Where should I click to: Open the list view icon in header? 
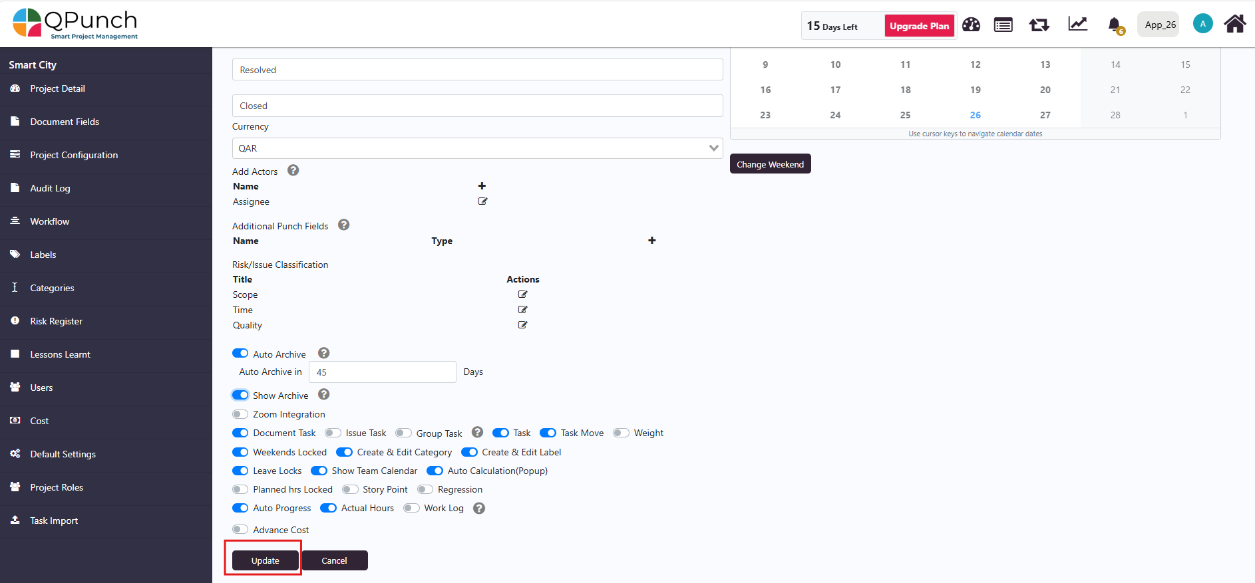pos(1003,25)
